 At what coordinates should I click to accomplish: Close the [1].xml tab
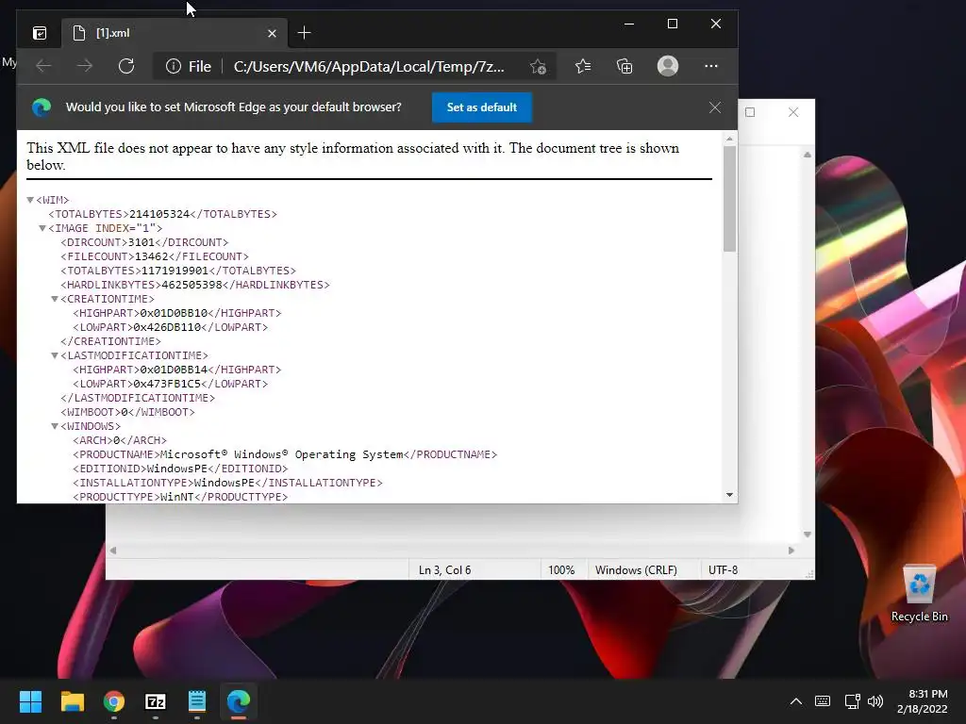pos(272,33)
